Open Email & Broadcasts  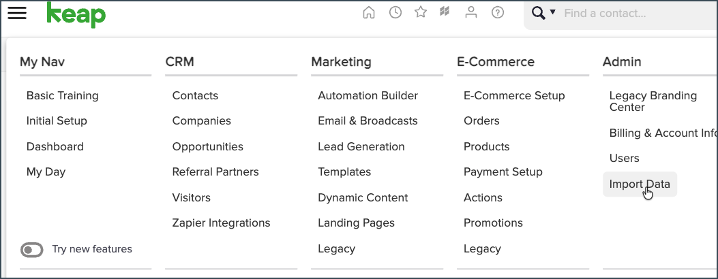[368, 121]
